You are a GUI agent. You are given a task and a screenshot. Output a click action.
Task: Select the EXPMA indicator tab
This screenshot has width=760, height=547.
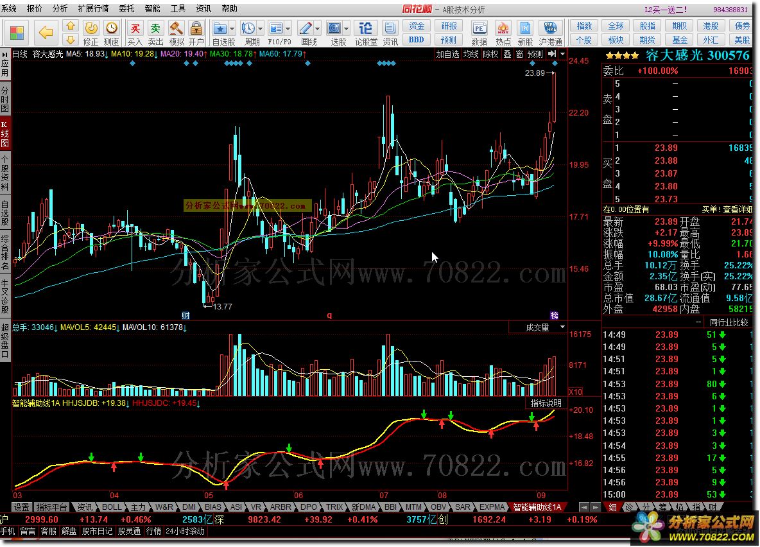coord(492,507)
